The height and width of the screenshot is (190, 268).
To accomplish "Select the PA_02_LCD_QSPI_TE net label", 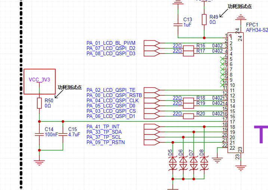I will click(x=111, y=90).
